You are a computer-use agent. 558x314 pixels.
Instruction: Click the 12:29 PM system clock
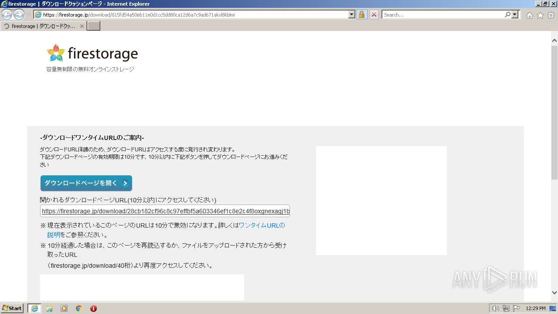[x=536, y=308]
